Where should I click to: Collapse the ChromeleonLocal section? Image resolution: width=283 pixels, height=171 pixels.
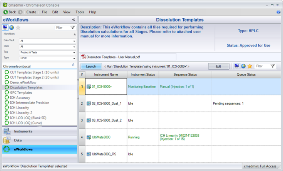(73, 65)
